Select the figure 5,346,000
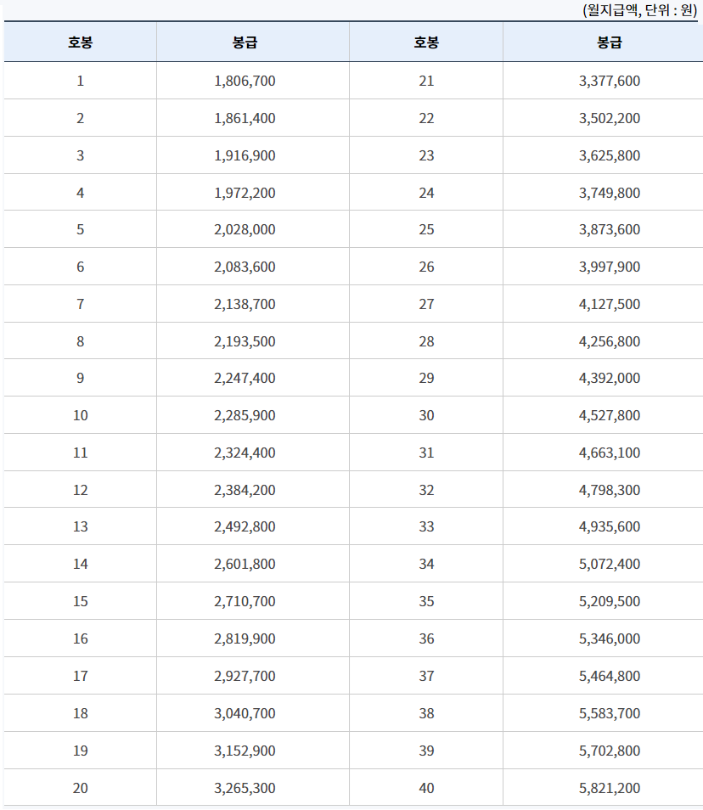 point(610,638)
